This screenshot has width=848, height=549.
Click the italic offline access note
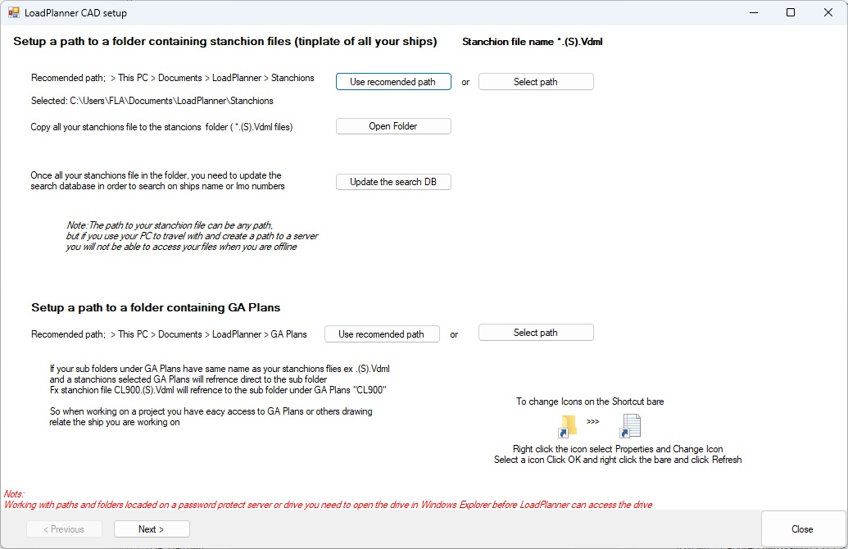pos(192,236)
